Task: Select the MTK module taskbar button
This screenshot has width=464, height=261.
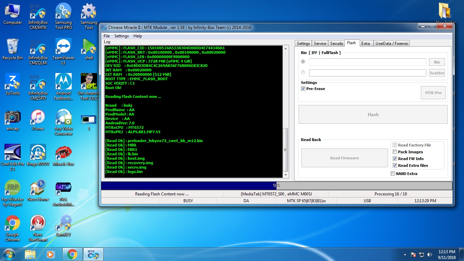Action: (x=93, y=254)
